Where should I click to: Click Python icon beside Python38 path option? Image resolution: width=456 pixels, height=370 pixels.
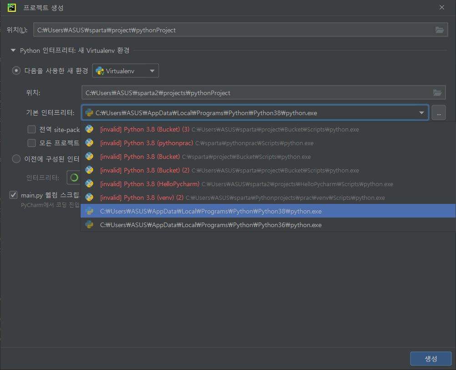89,211
